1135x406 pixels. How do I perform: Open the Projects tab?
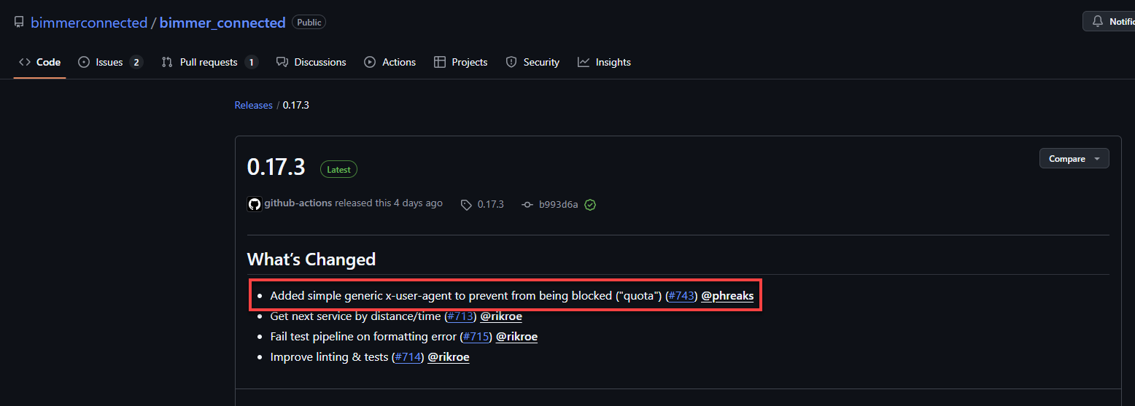click(x=460, y=62)
